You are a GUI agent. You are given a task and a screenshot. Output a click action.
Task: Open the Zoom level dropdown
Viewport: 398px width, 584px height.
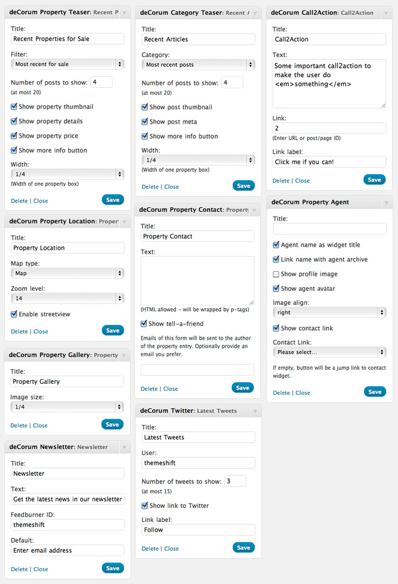67,298
